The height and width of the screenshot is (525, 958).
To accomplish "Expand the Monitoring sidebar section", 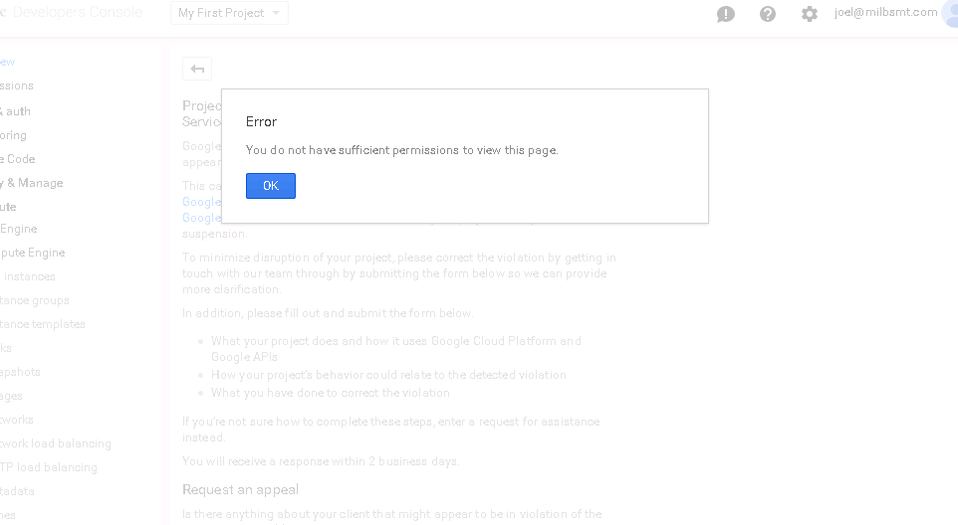I will pos(14,135).
